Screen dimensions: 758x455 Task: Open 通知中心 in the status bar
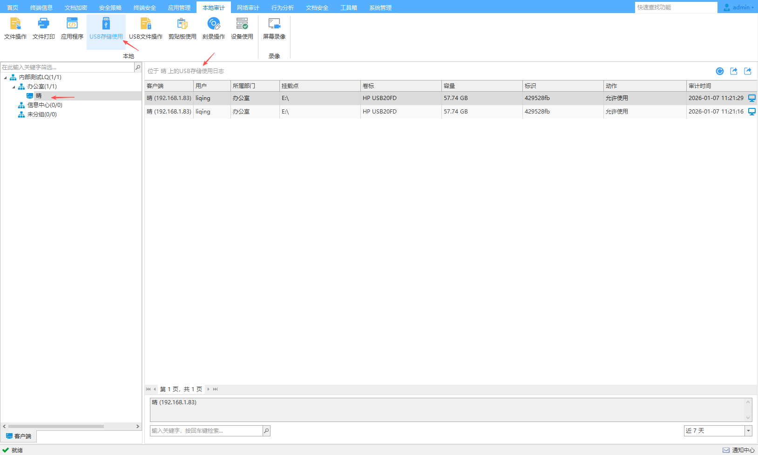click(x=739, y=450)
